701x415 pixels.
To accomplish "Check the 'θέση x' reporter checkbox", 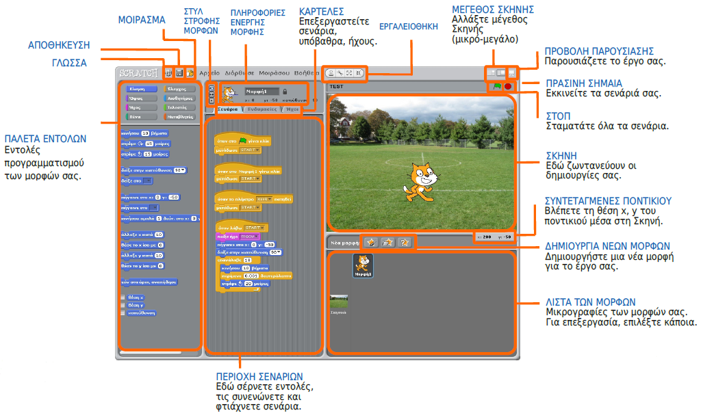I will point(123,297).
